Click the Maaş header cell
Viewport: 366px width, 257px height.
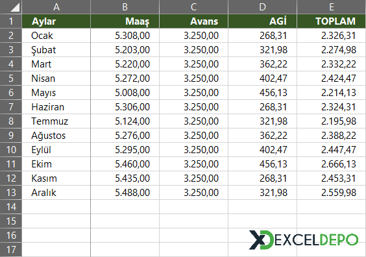[x=125, y=21]
